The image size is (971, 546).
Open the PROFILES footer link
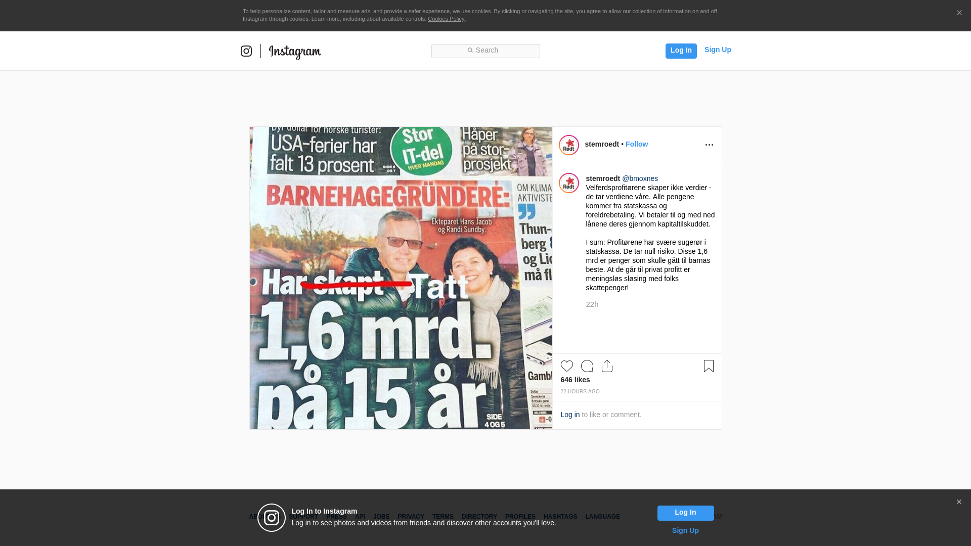tap(520, 517)
